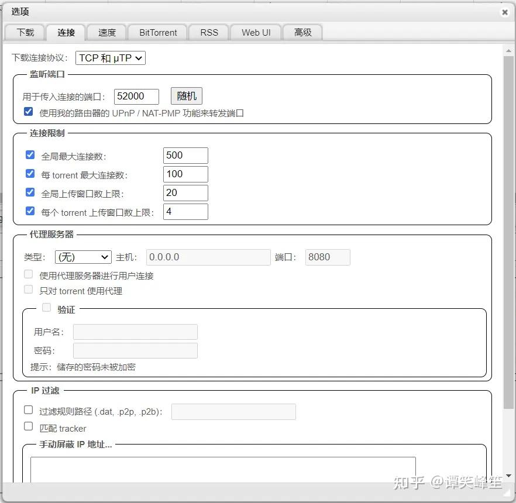
Task: Open the Web UI tab
Action: [x=256, y=33]
